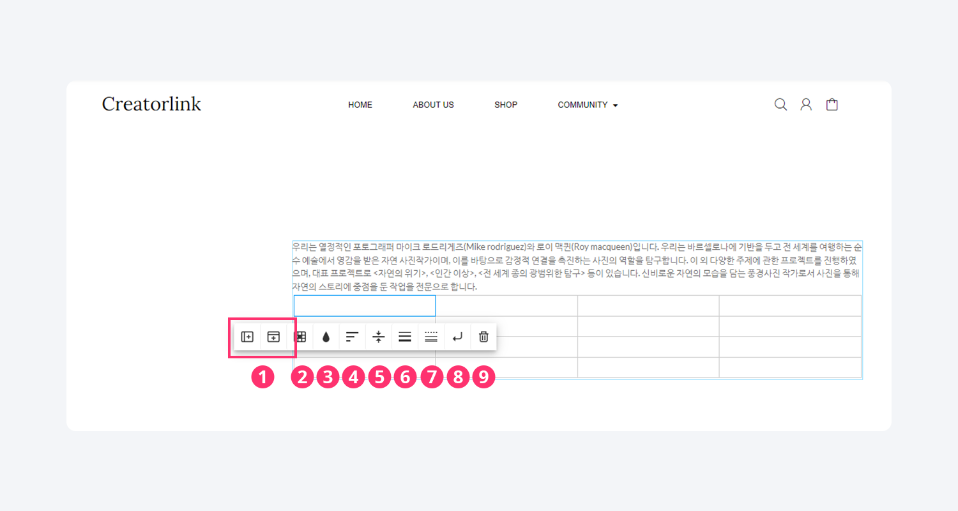Click the three-line border thickness icon
958x511 pixels.
(x=404, y=337)
